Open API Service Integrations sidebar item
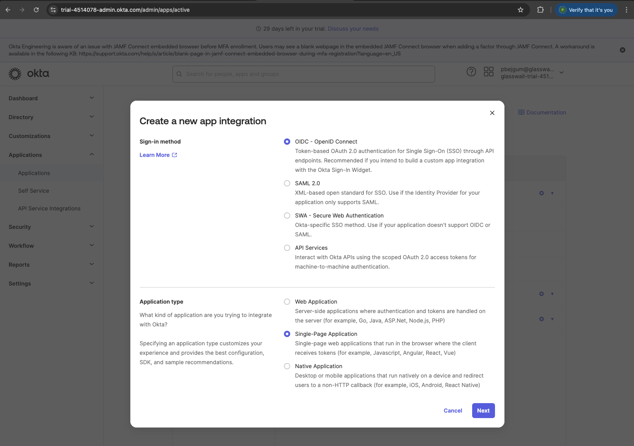634x446 pixels. (49, 208)
